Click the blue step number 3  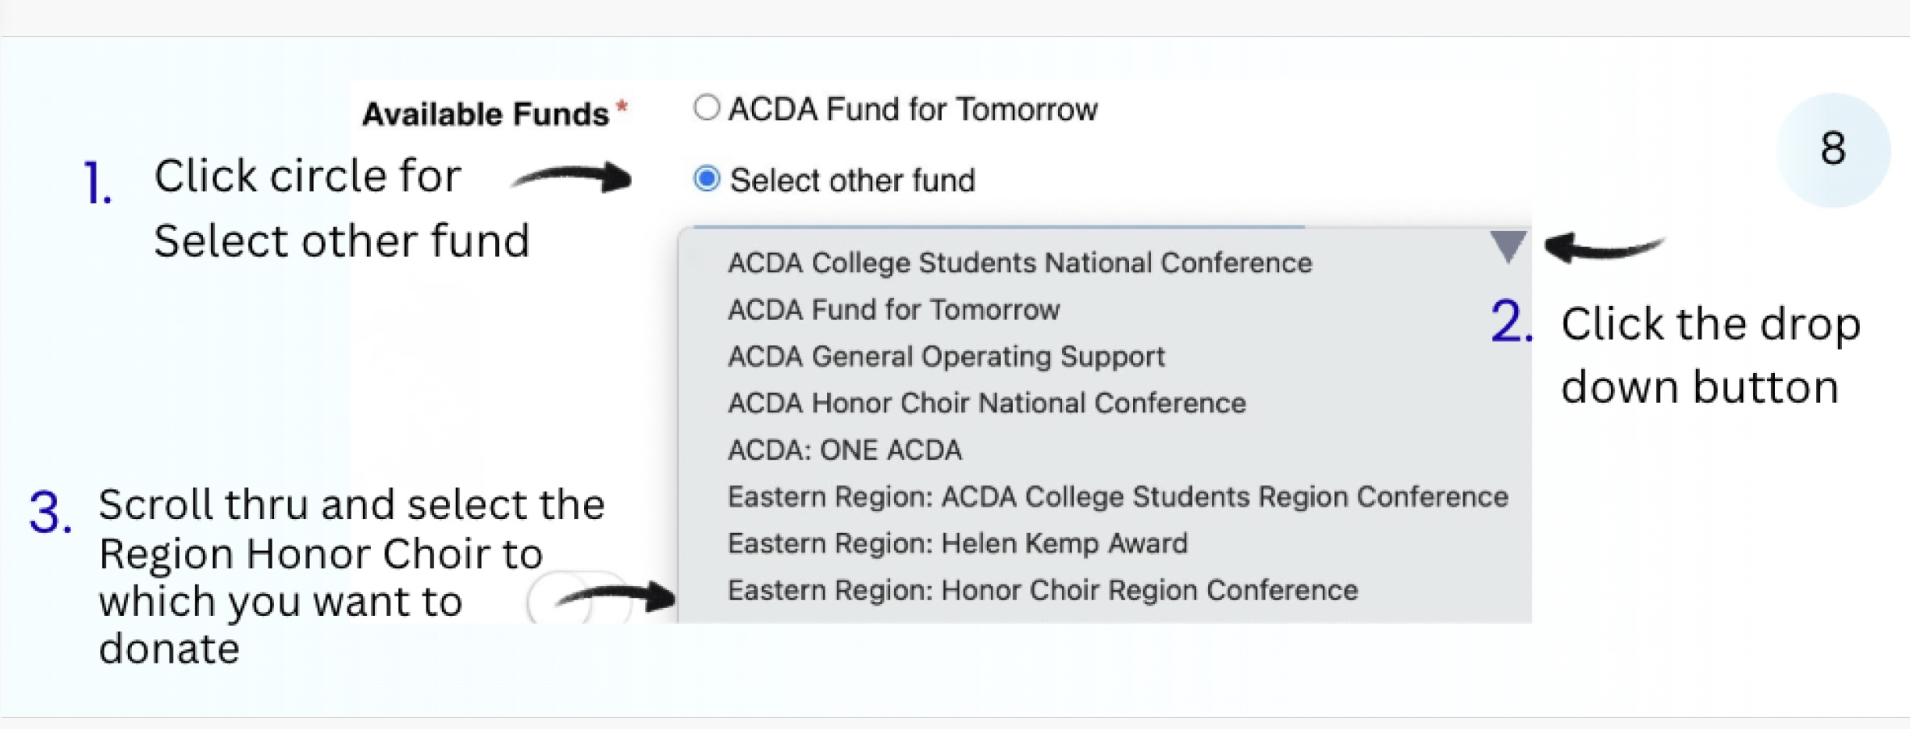click(50, 514)
